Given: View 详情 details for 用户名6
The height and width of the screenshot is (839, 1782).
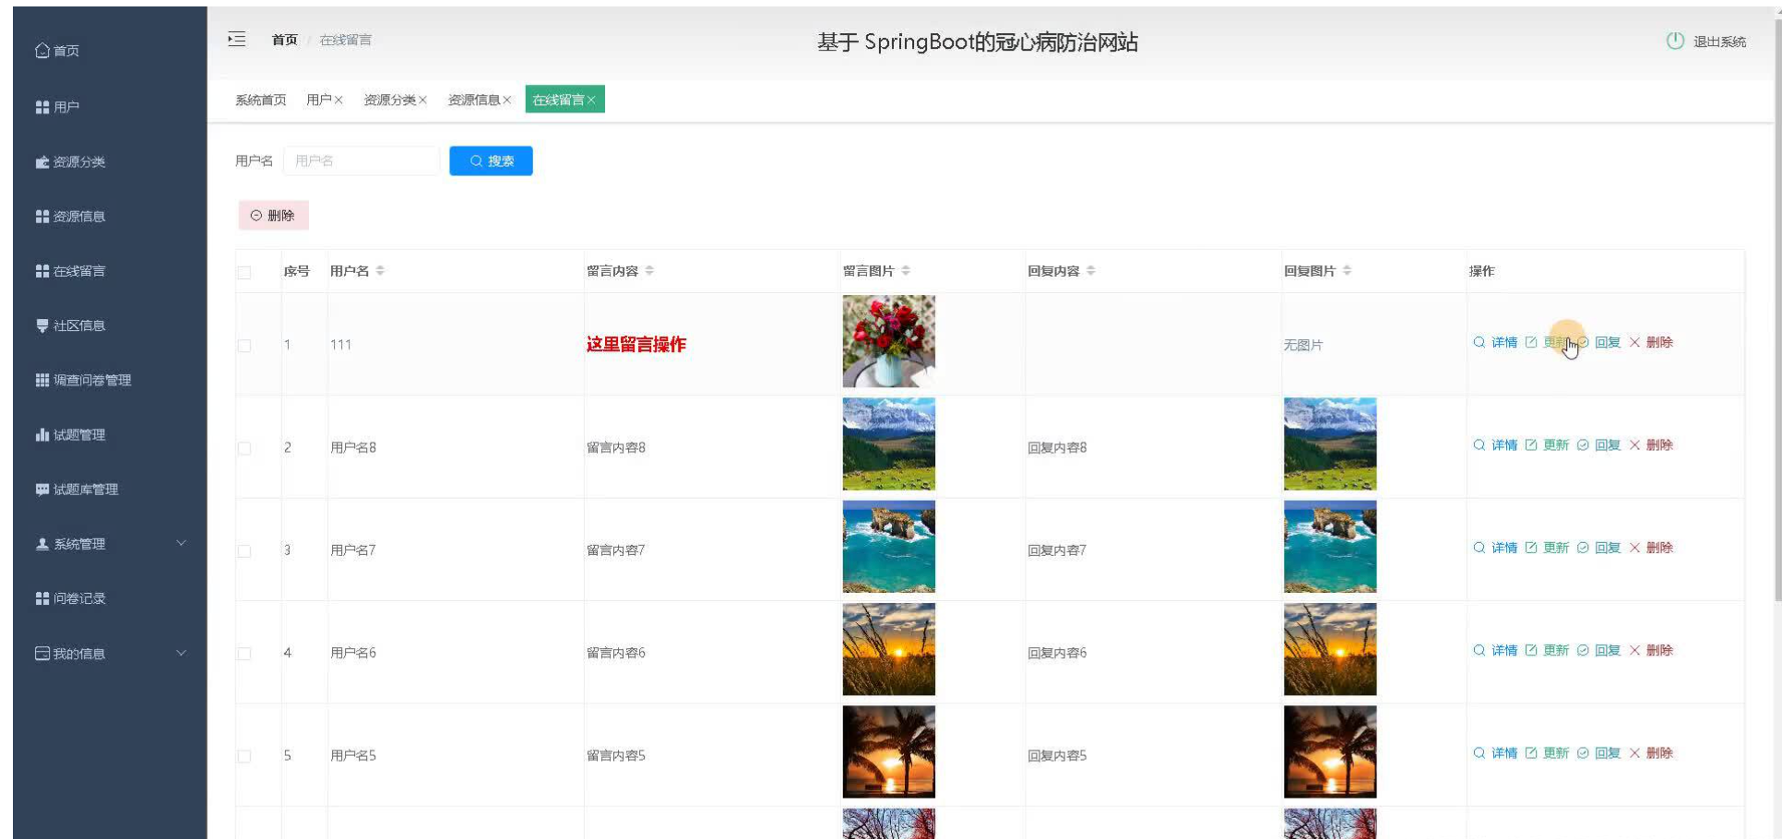Looking at the screenshot, I should coord(1495,650).
